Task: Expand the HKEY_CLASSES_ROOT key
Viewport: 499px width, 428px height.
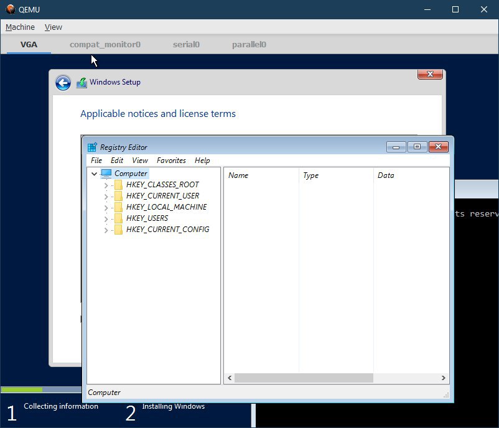Action: (106, 185)
